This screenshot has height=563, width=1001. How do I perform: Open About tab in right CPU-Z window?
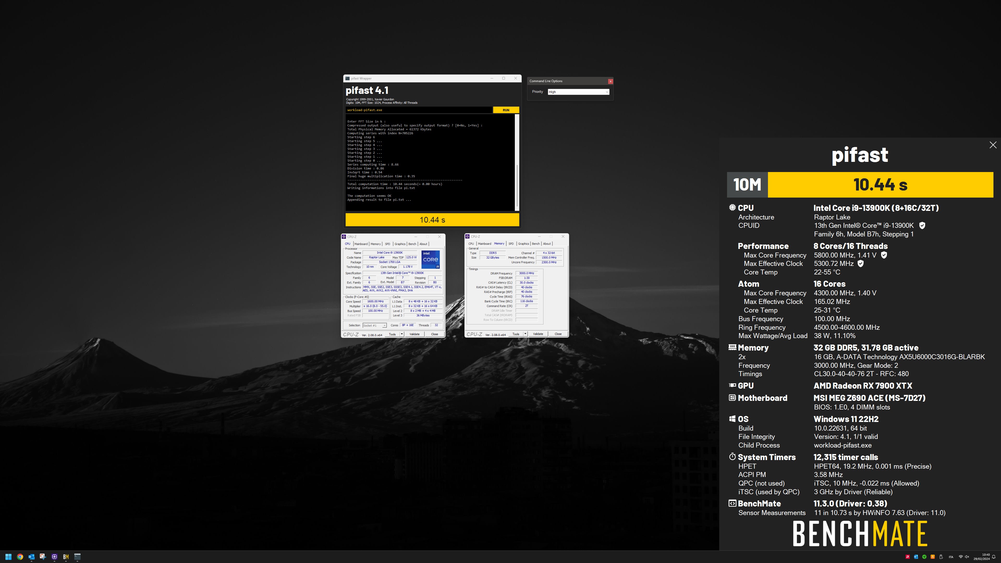coord(547,244)
